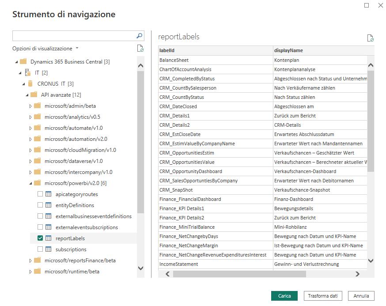Screen dimensions: 386x306
Task: Click tree scrollbar down arrow
Action: pyautogui.click(x=140, y=268)
